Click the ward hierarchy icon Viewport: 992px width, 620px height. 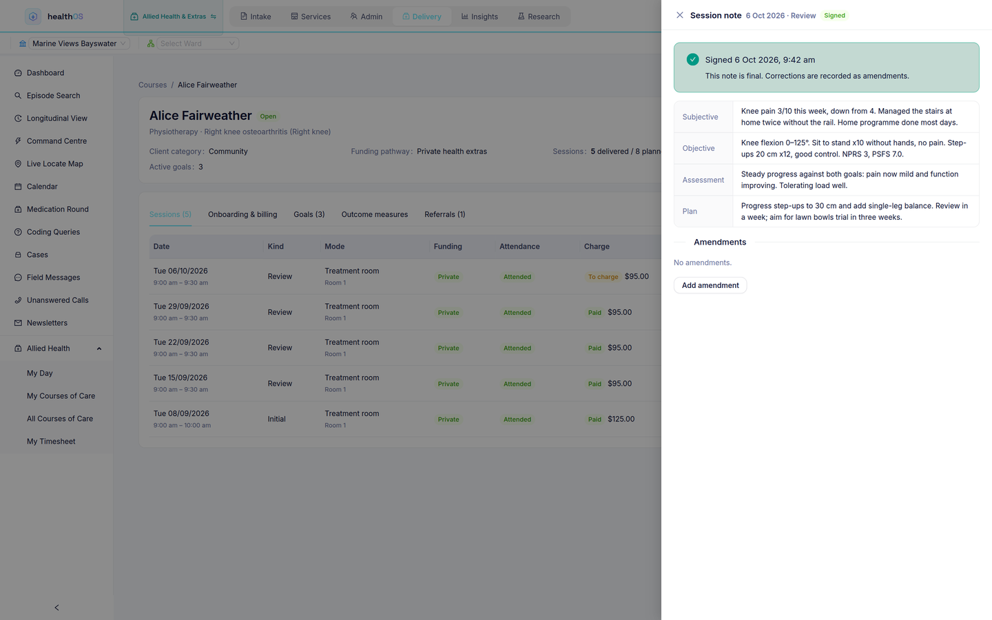coord(151,43)
